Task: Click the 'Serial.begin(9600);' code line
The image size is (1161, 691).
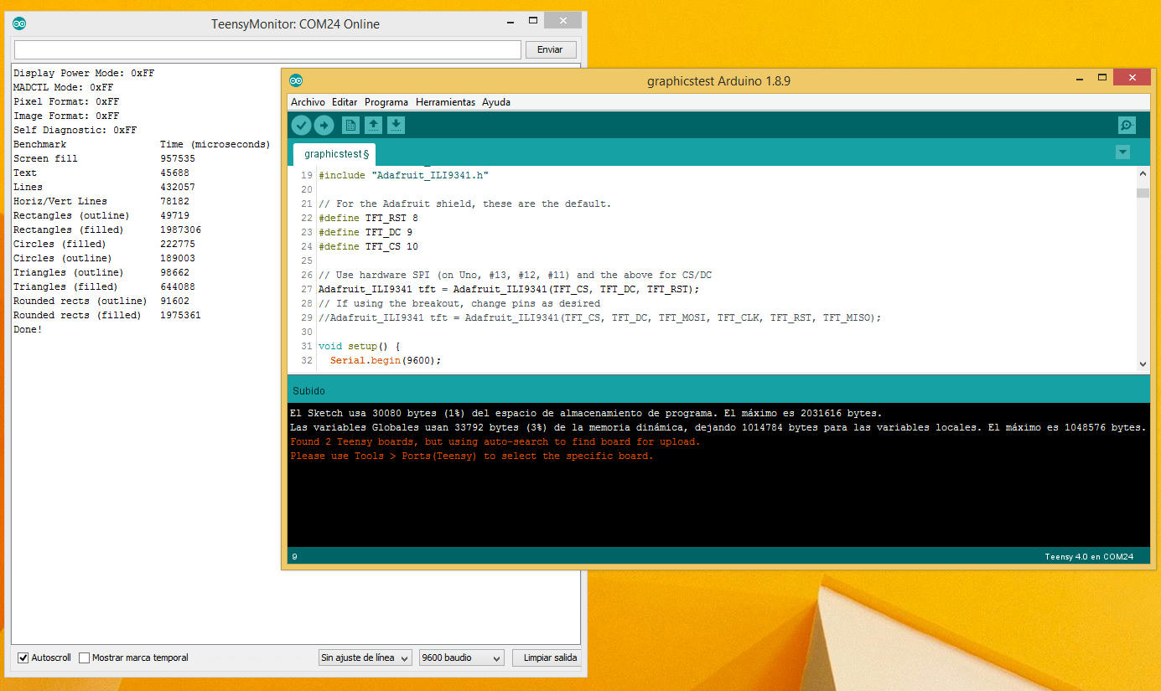Action: click(x=386, y=360)
